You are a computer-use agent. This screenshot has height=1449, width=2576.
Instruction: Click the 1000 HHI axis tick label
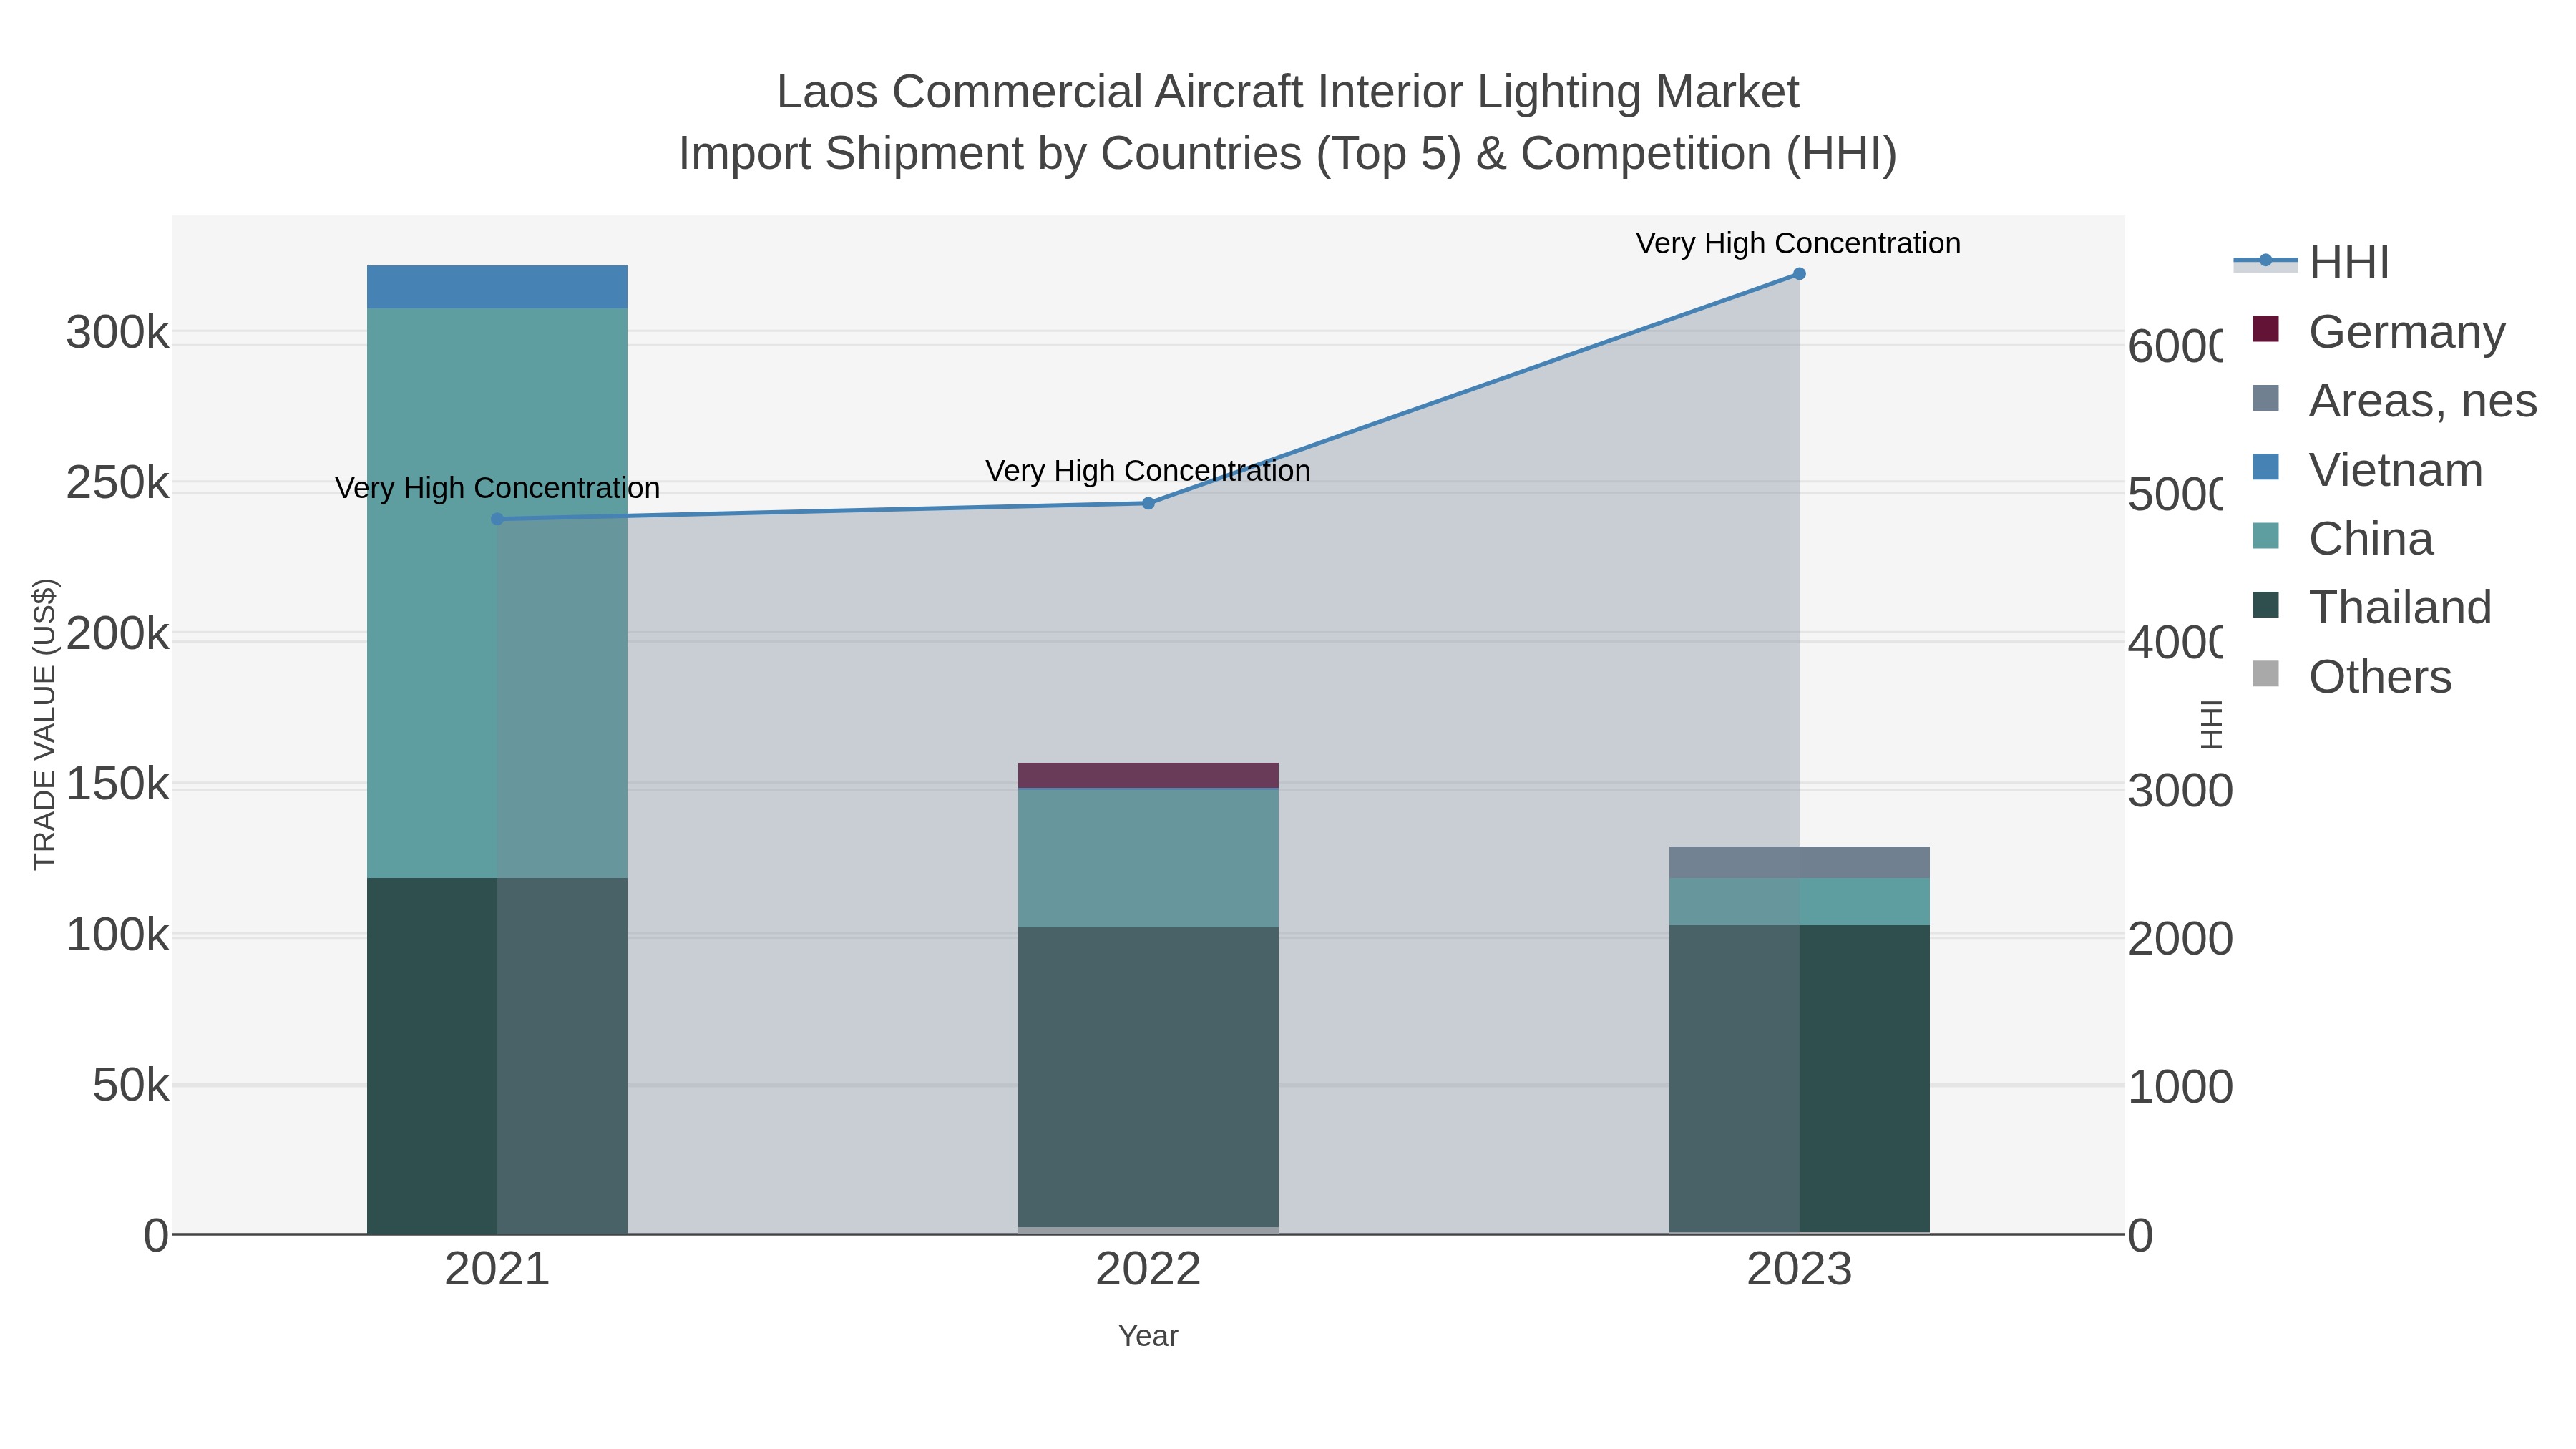2180,1087
